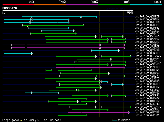This screenshot has width=164, height=122.
Task: Click the green alignment bar of UniRef100_A7QY24
Action: 54,34
